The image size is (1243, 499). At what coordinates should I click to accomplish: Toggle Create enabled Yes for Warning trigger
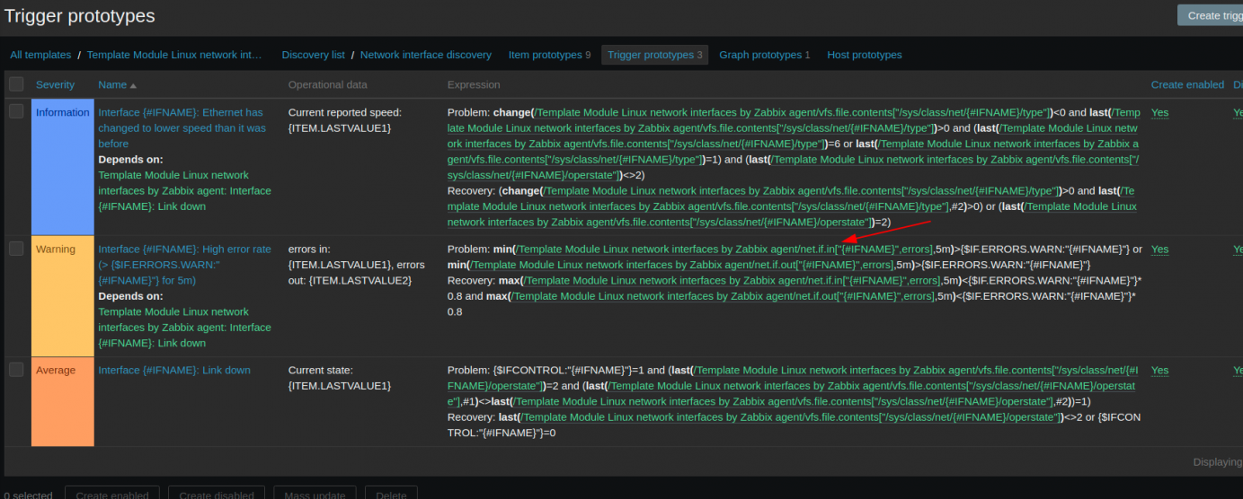[x=1159, y=249]
